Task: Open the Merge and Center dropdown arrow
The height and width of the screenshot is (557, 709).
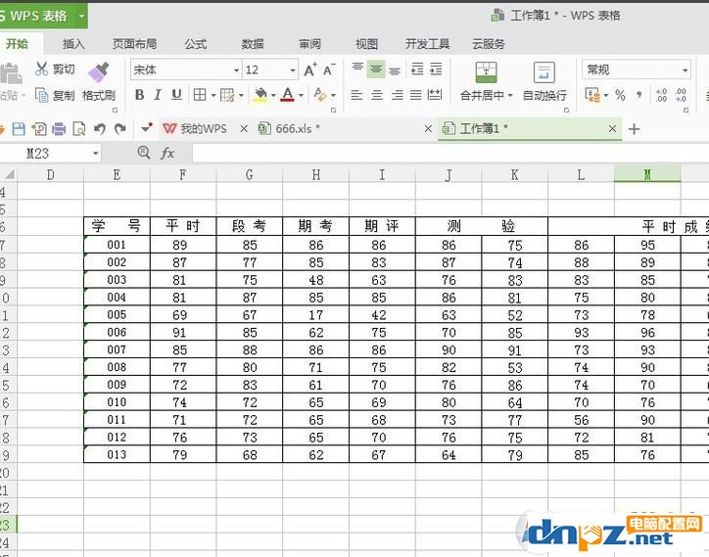Action: [510, 95]
